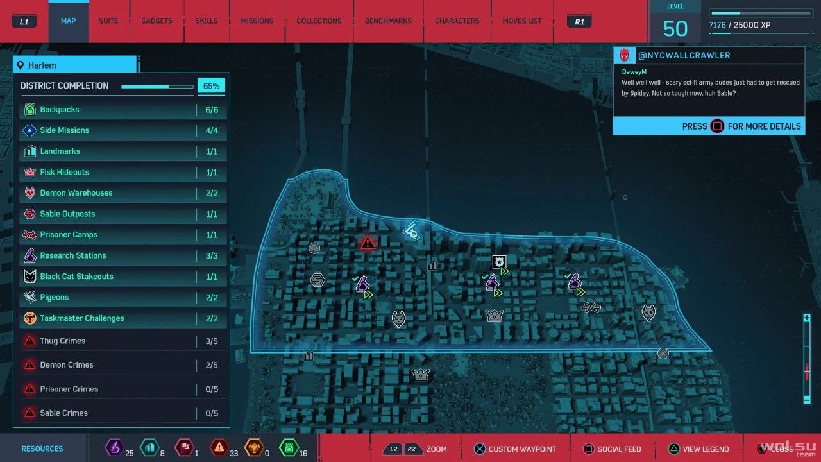Click the Demon Warehouses mask icon in list
The height and width of the screenshot is (462, 821).
30,193
